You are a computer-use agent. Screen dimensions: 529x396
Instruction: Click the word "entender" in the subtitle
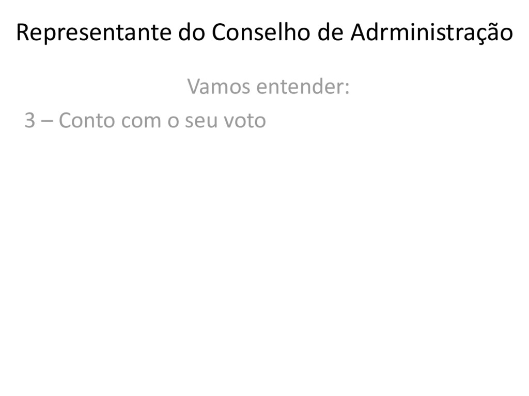[x=298, y=87]
